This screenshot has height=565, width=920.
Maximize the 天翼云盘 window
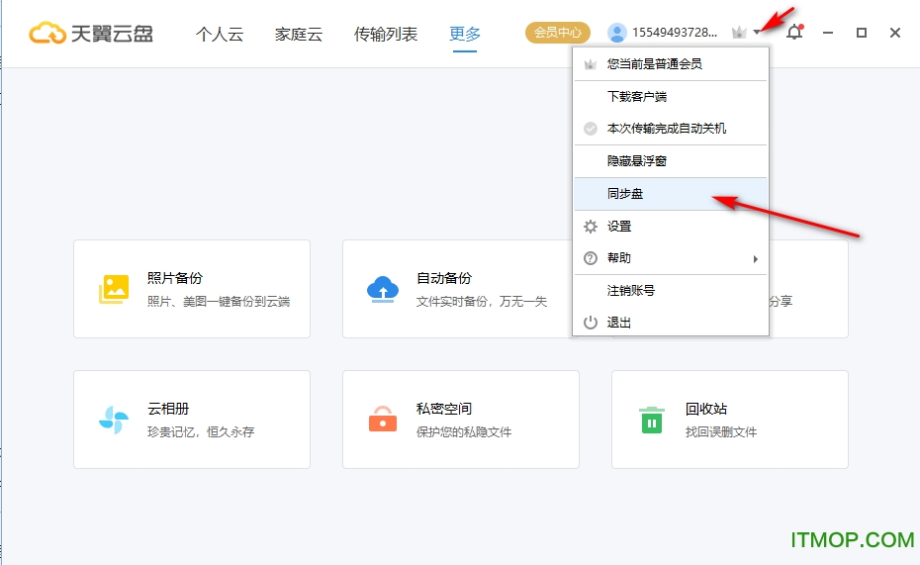click(862, 33)
